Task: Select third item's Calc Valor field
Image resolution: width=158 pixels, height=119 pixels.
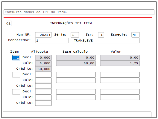Action: coord(120,97)
